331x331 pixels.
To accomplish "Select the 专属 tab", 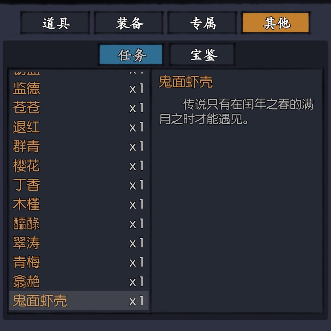I will 203,23.
